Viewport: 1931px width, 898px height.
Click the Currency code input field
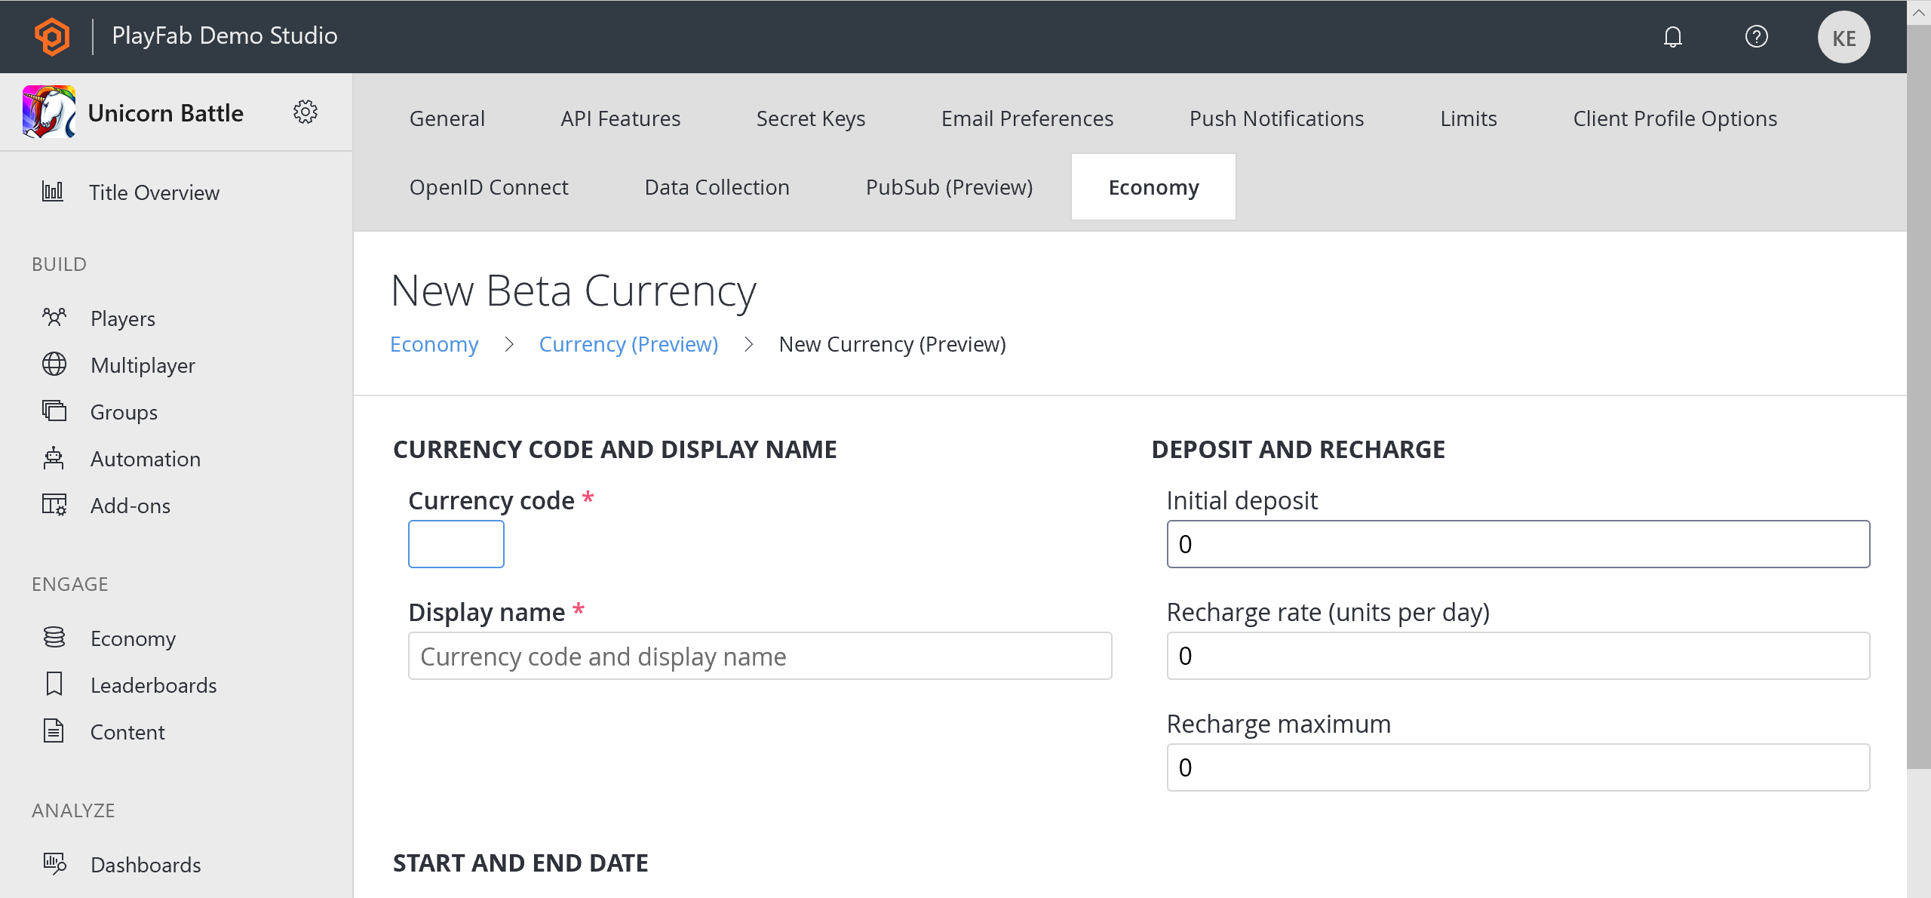456,543
